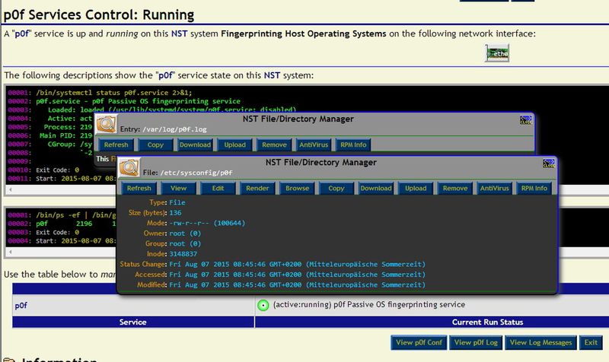Click the View p0f Log button
609x362 pixels.
[x=476, y=342]
